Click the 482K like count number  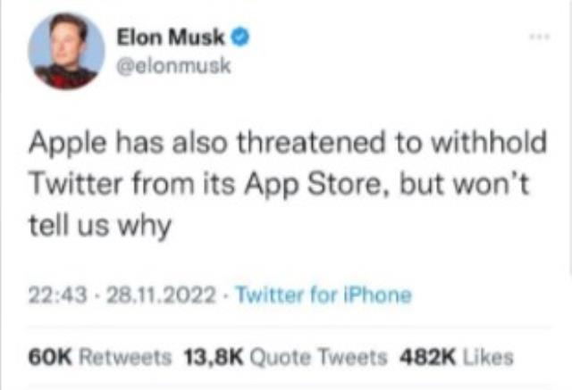[x=428, y=357]
